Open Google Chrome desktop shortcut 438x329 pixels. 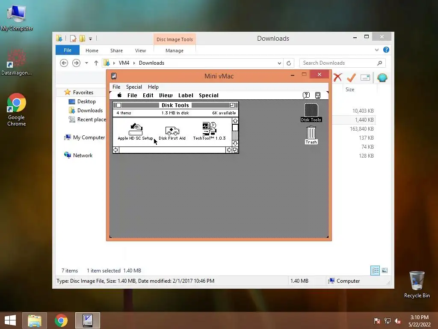[17, 110]
